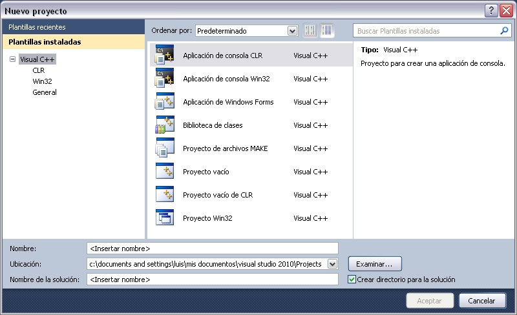The height and width of the screenshot is (315, 517).
Task: Select 'Aplicación de Windows Forms' template name
Action: (x=229, y=102)
